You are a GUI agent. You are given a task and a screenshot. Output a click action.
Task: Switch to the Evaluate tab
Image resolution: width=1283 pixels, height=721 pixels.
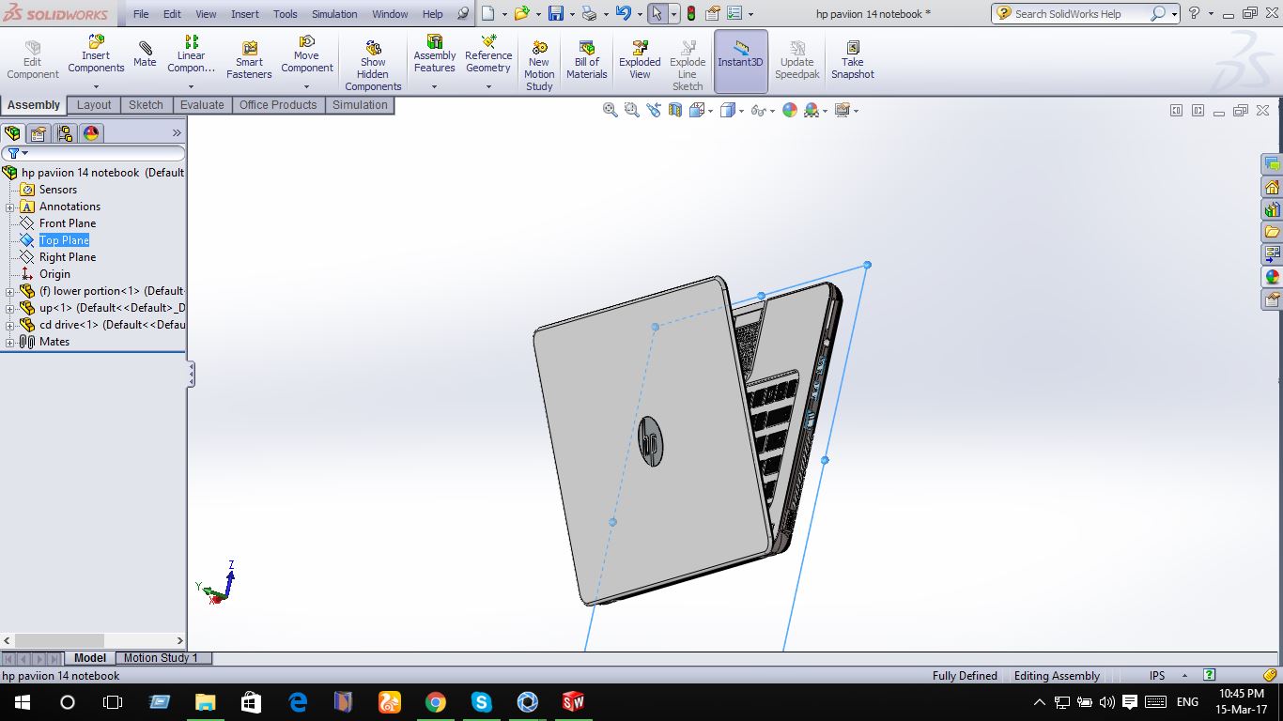[x=202, y=105]
